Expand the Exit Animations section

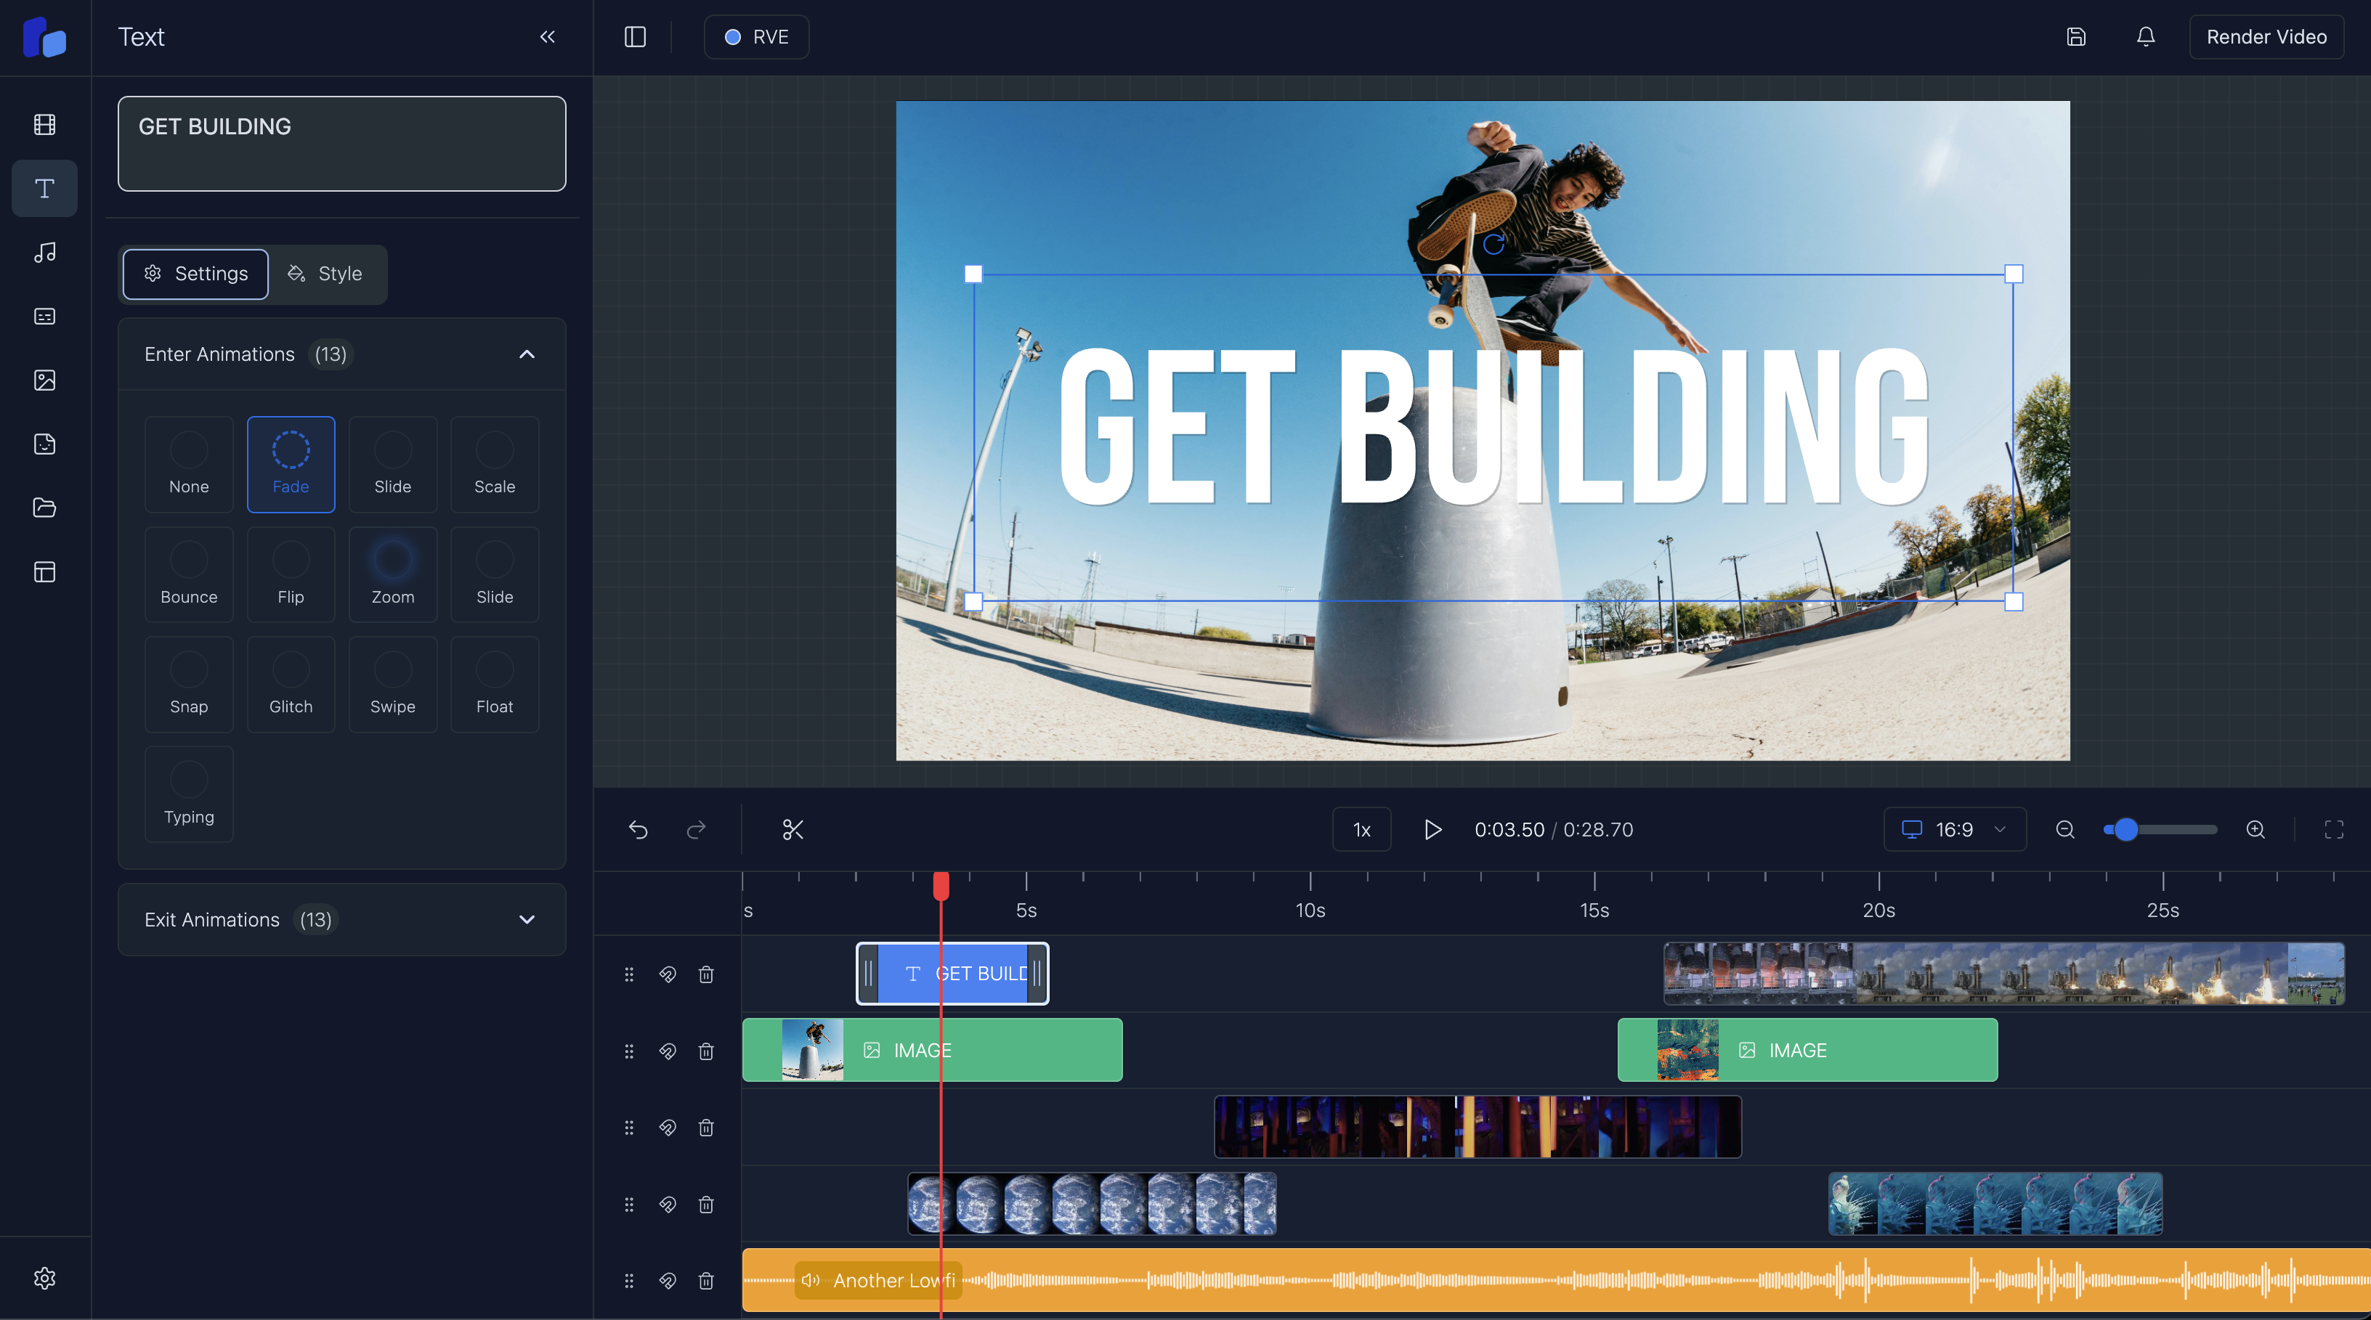(x=527, y=919)
